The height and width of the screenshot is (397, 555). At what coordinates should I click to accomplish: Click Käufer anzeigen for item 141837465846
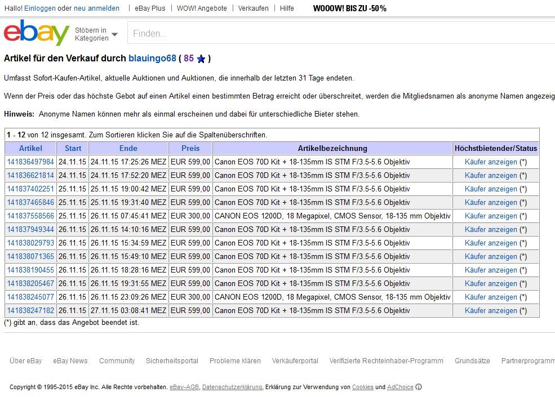click(491, 202)
